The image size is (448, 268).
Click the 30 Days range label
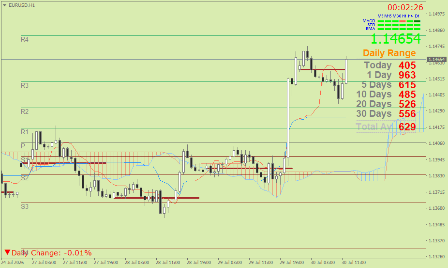[373, 114]
